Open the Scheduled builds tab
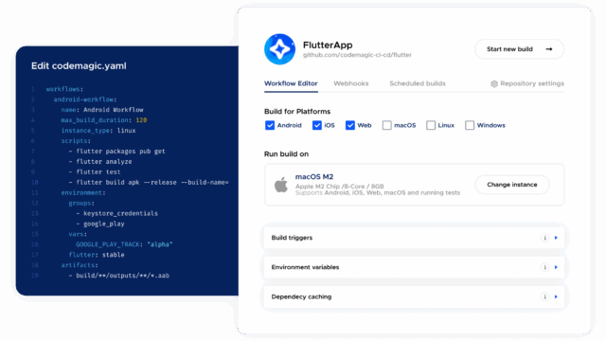The width and height of the screenshot is (606, 341). coord(418,83)
